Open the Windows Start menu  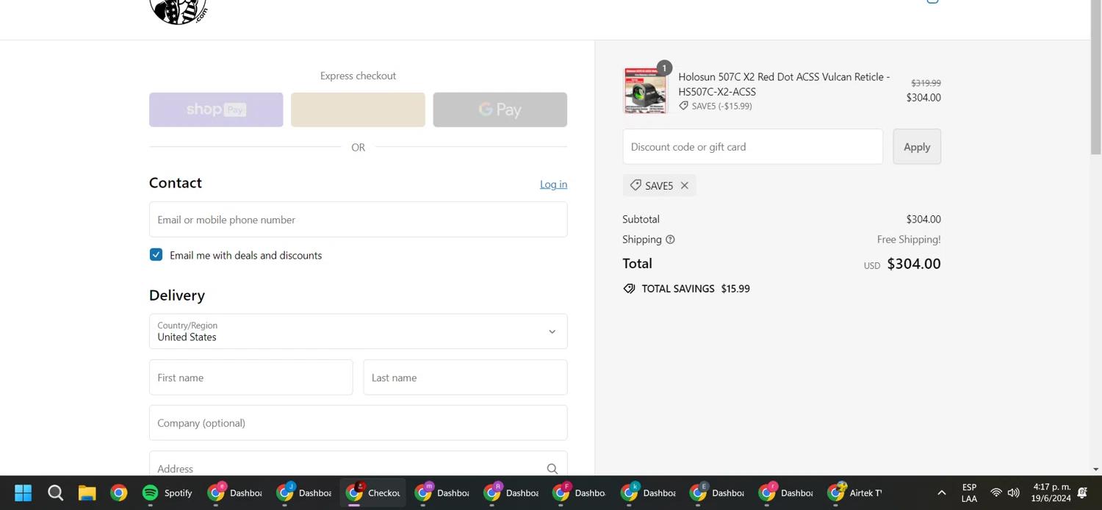pyautogui.click(x=23, y=492)
